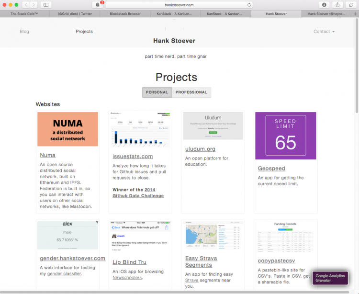Open the Uludum screenshot thumbnail
This screenshot has width=359, height=294.
click(213, 126)
